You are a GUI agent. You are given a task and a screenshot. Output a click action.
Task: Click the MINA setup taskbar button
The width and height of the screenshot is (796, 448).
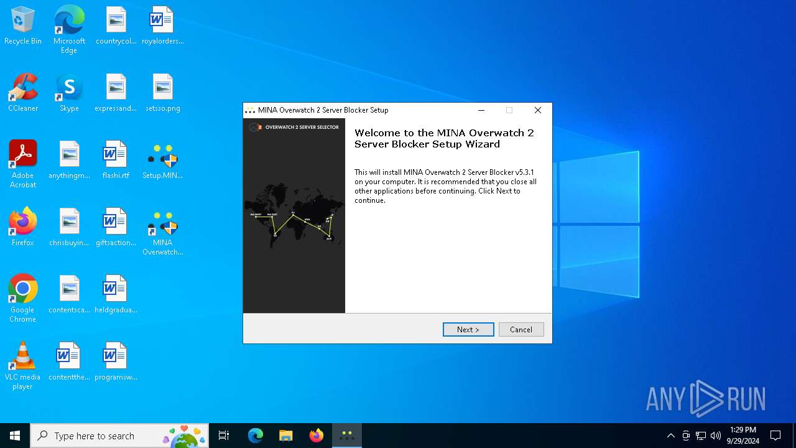pyautogui.click(x=347, y=436)
